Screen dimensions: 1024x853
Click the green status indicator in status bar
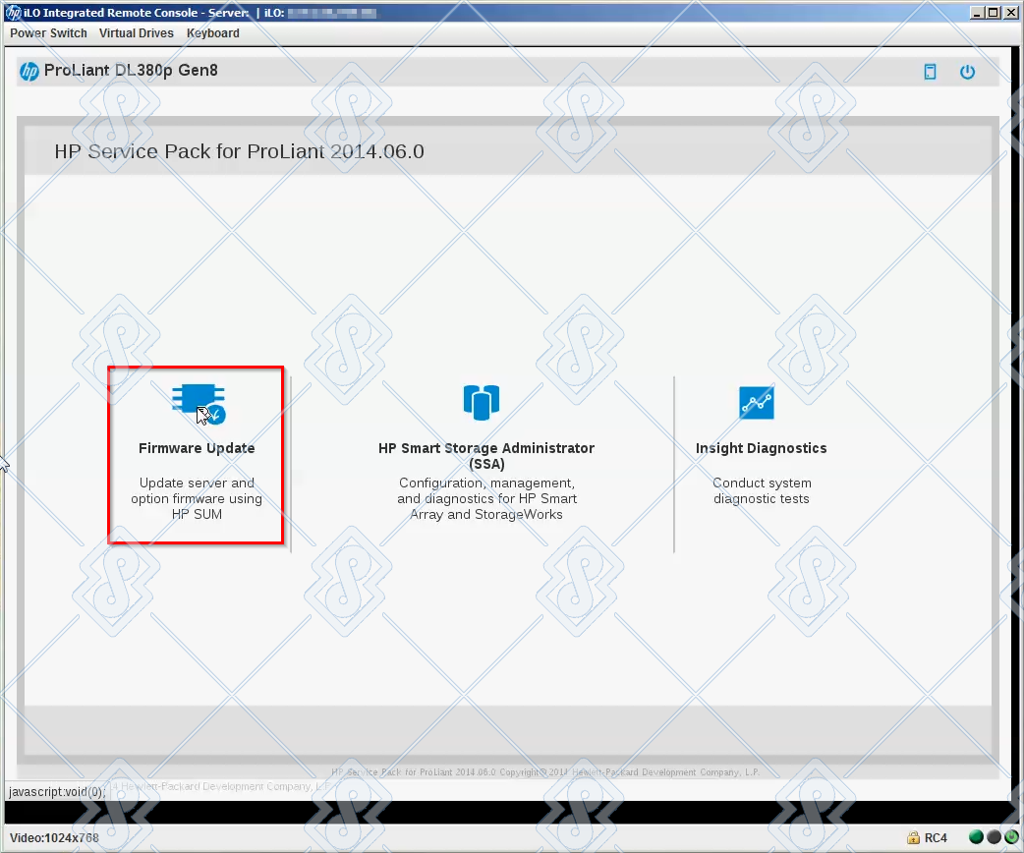point(976,837)
